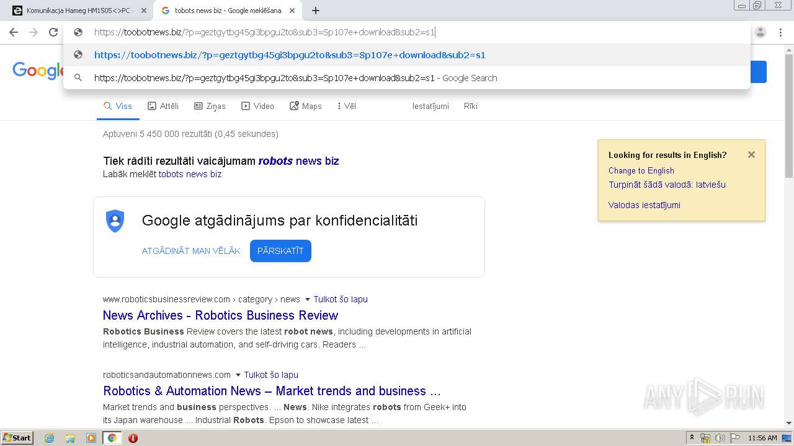Open News Archives - Robotics Business Review result
Viewport: 794px width, 446px height.
pyautogui.click(x=220, y=315)
